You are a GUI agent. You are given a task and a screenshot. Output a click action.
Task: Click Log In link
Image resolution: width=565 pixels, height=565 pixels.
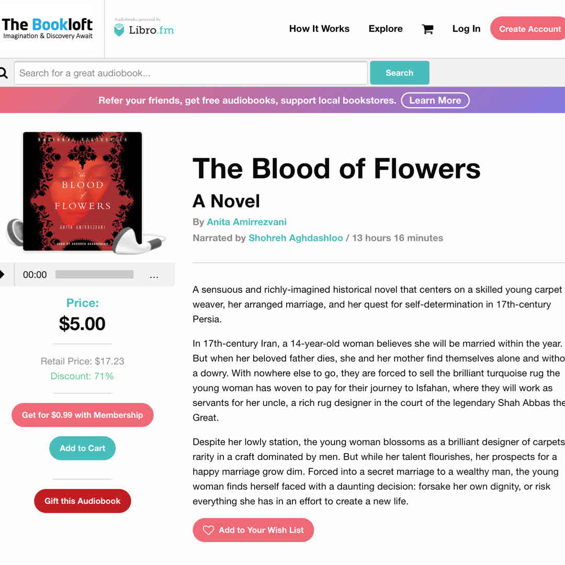pos(466,29)
